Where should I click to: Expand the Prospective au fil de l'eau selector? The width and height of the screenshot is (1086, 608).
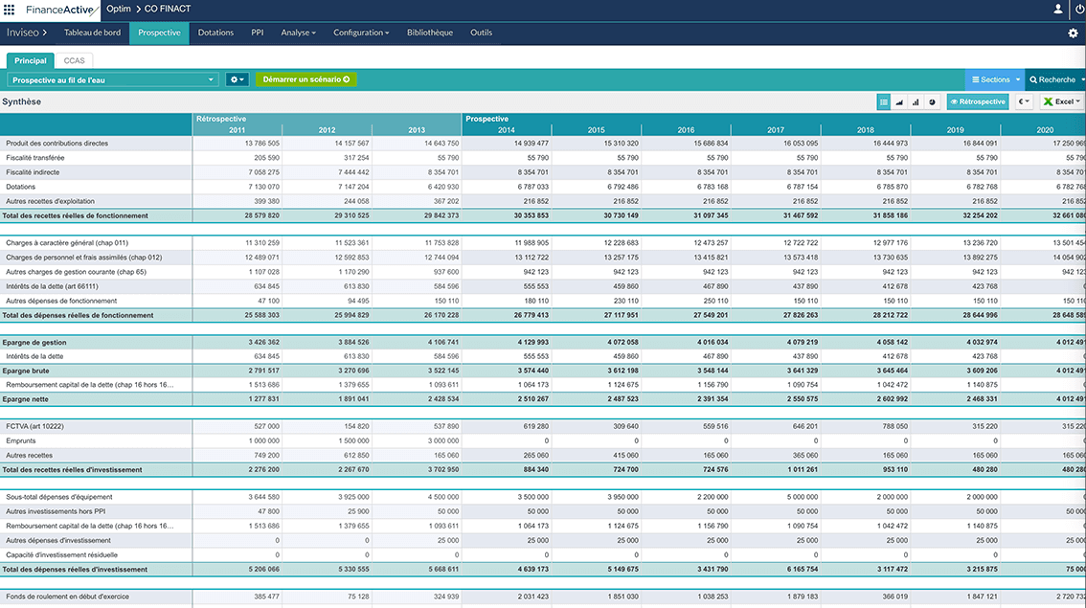113,79
